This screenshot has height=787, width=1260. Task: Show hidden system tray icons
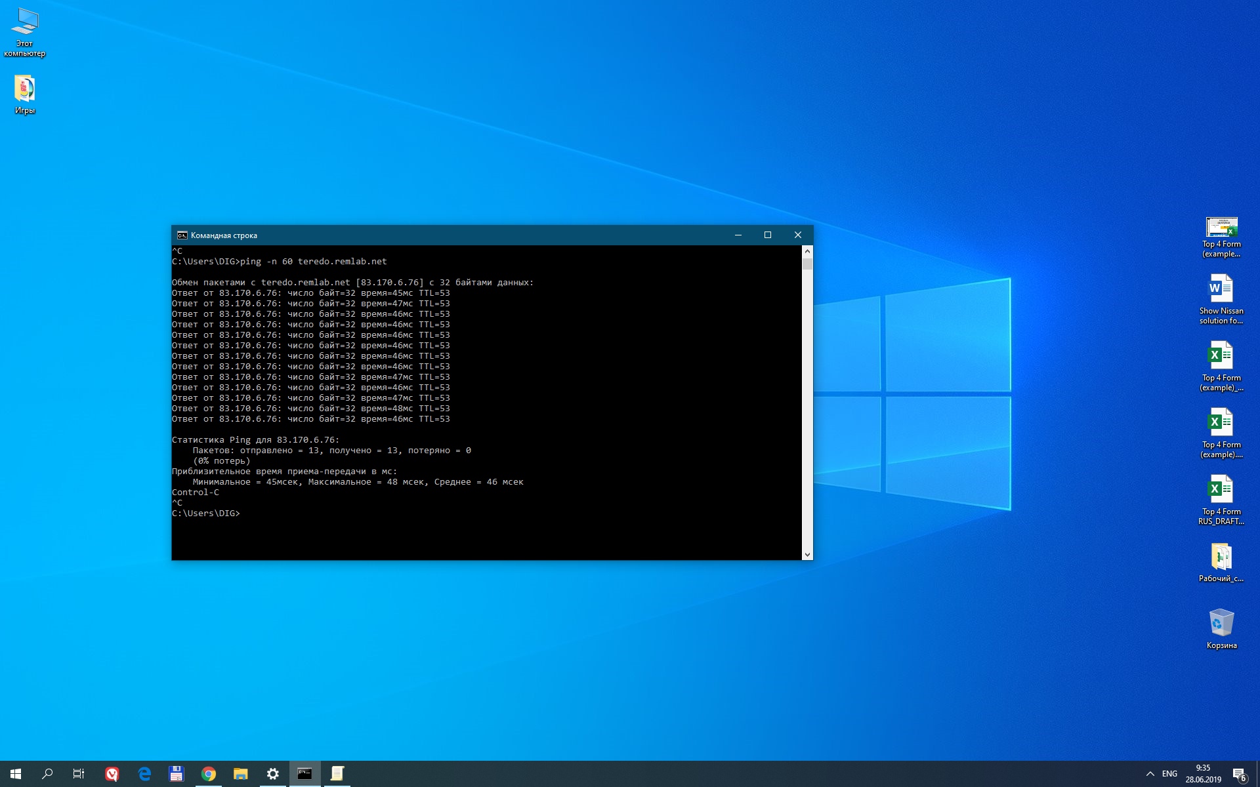[x=1150, y=774]
